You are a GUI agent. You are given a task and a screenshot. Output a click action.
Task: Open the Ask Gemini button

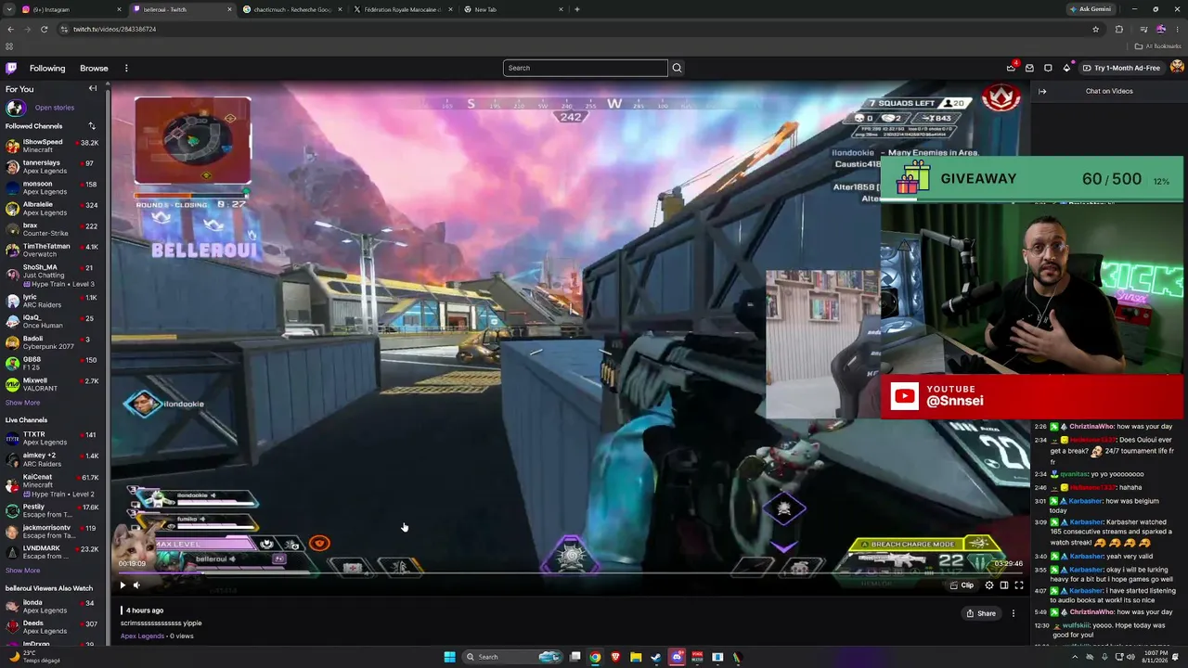click(x=1090, y=9)
